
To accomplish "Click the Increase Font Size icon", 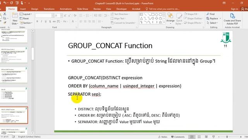I will click(x=65, y=15).
